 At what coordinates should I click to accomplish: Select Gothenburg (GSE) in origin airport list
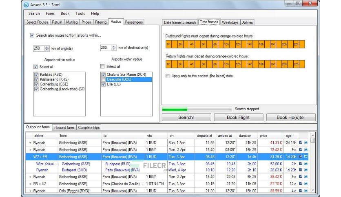pos(54,84)
